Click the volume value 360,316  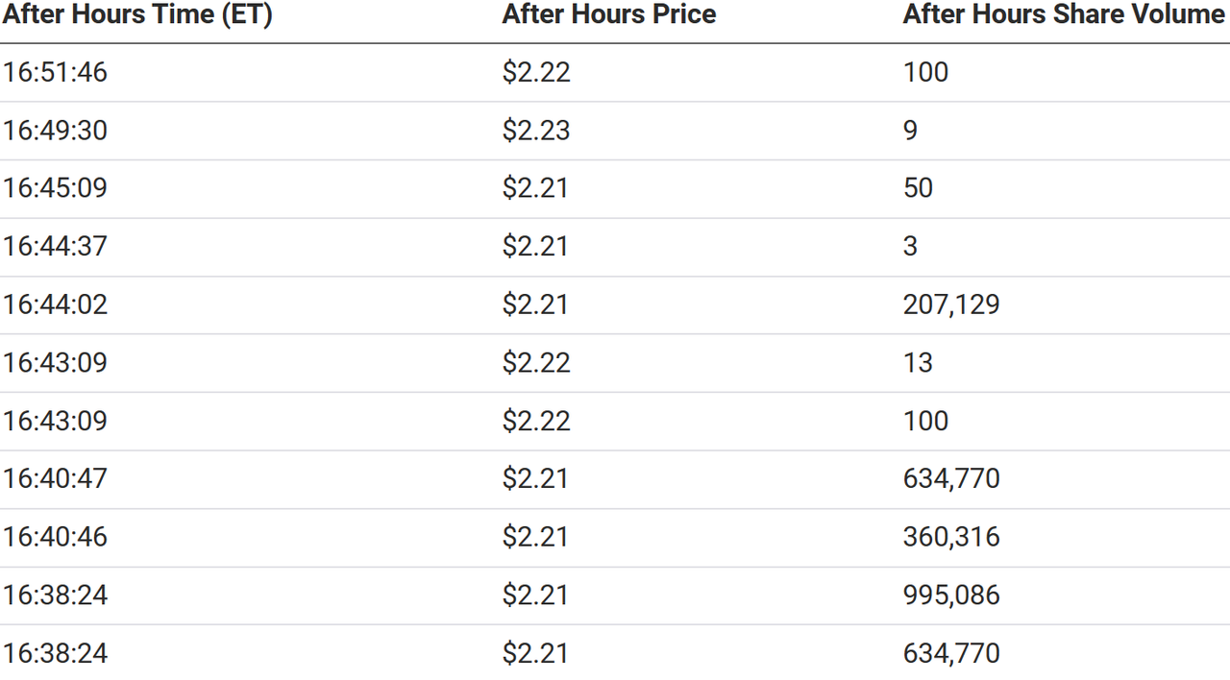(951, 537)
